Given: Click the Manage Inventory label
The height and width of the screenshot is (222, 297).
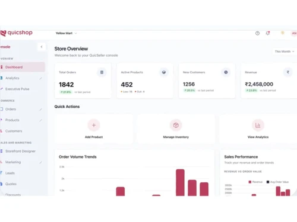Looking at the screenshot, I should click(176, 137).
